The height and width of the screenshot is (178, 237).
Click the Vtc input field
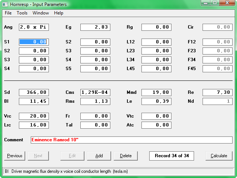tap(156, 116)
